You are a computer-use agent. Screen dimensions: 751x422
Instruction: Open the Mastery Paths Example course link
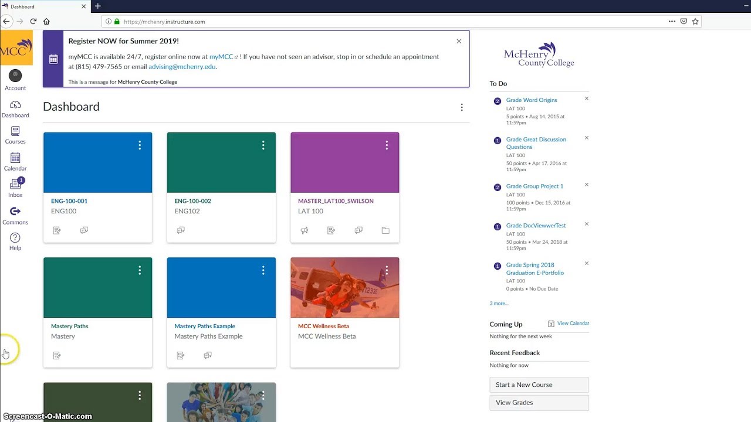(x=205, y=326)
